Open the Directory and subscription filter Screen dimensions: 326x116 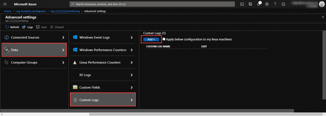(250, 4)
